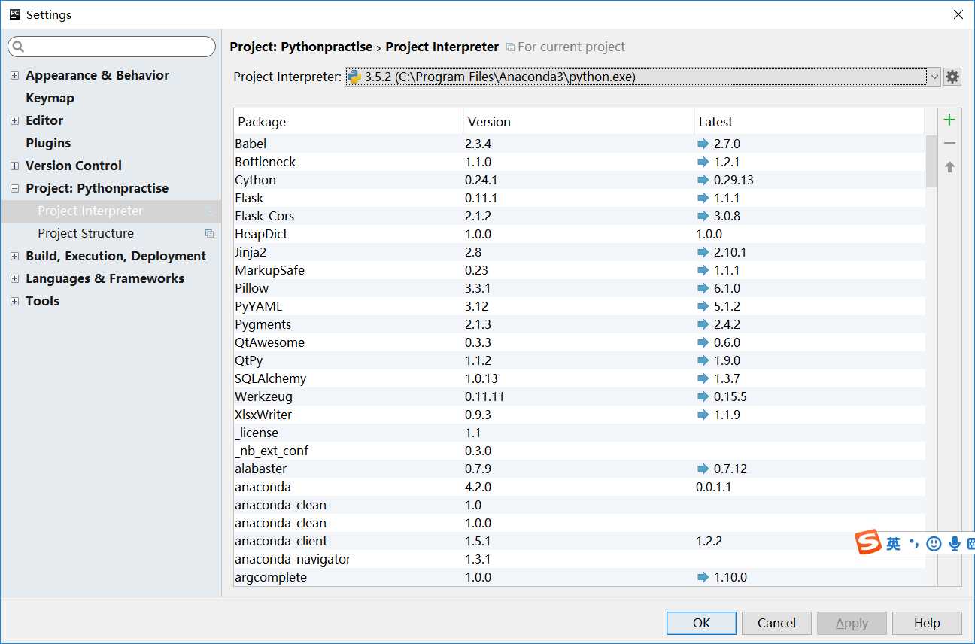This screenshot has width=975, height=644.
Task: Close the Settings dialog window
Action: pyautogui.click(x=958, y=14)
